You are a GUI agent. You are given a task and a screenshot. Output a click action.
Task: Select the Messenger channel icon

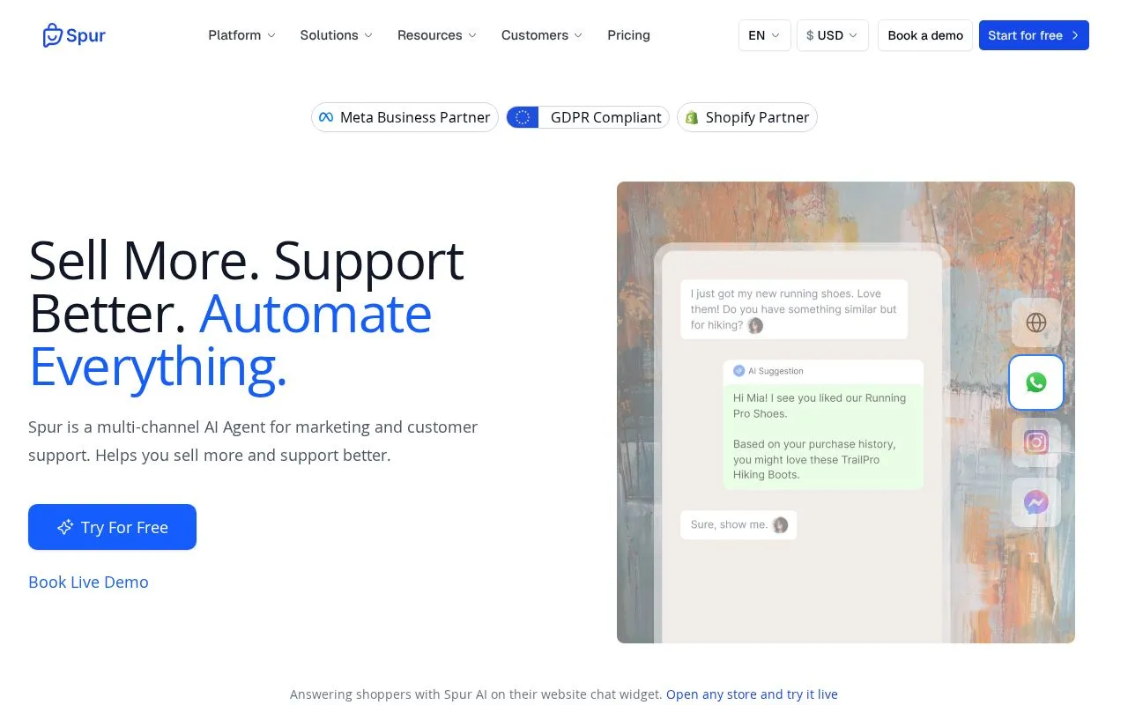coord(1036,502)
